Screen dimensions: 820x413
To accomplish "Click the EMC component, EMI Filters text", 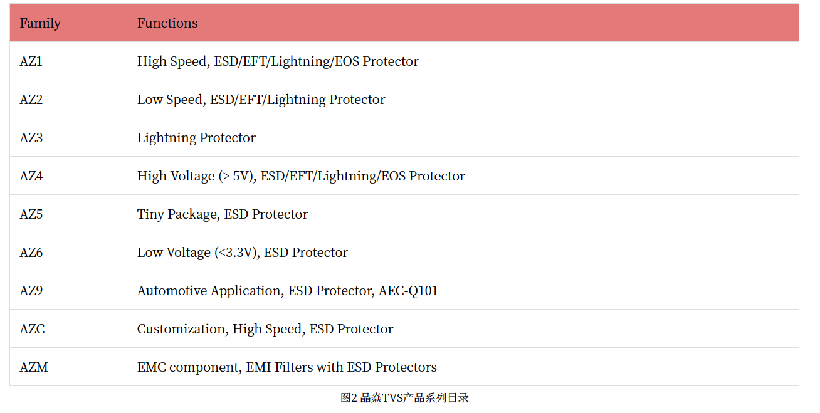I will coord(286,367).
